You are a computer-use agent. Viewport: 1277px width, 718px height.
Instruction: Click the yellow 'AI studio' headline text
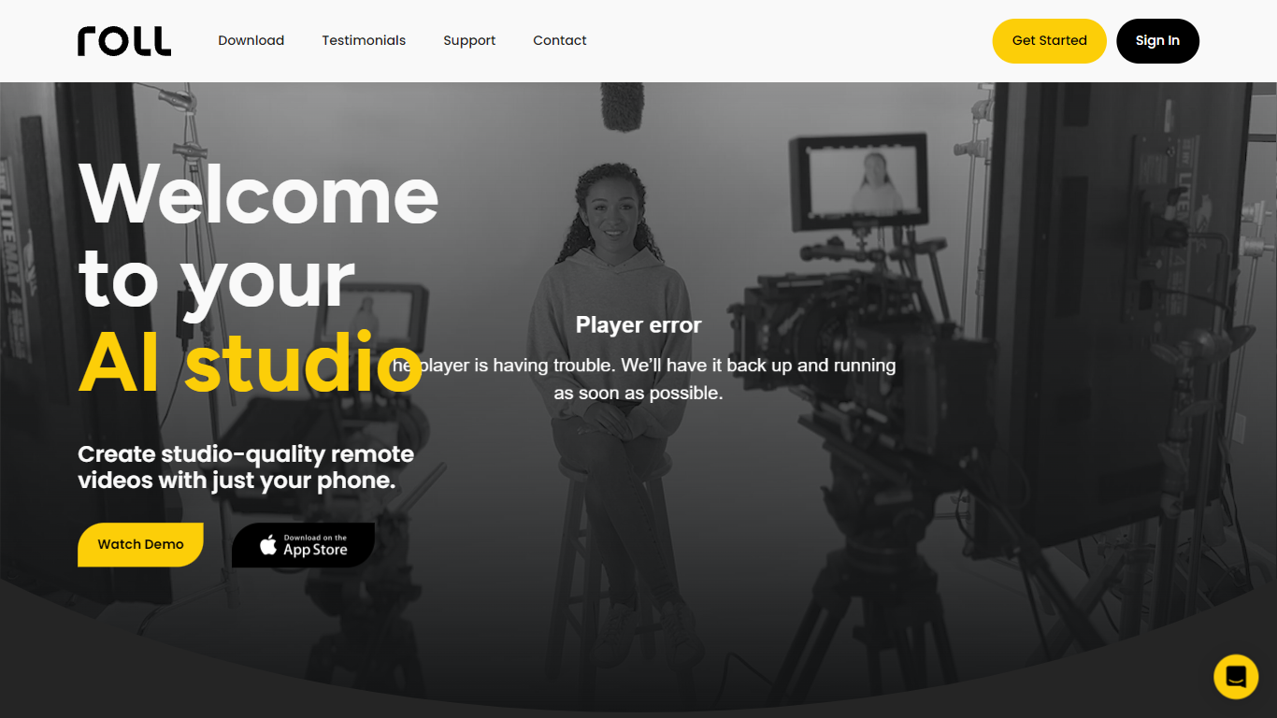(x=251, y=363)
